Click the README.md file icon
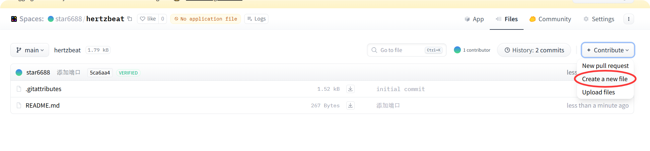 pos(19,105)
